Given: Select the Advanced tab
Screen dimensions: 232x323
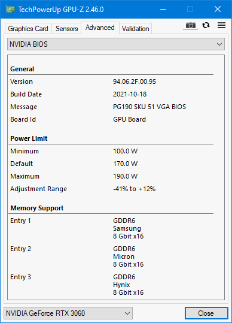Looking at the screenshot, I should pyautogui.click(x=100, y=28).
